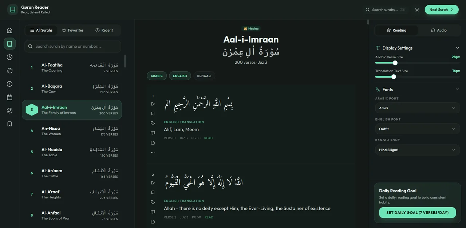Select the book reader icon in sidebar

[9, 44]
